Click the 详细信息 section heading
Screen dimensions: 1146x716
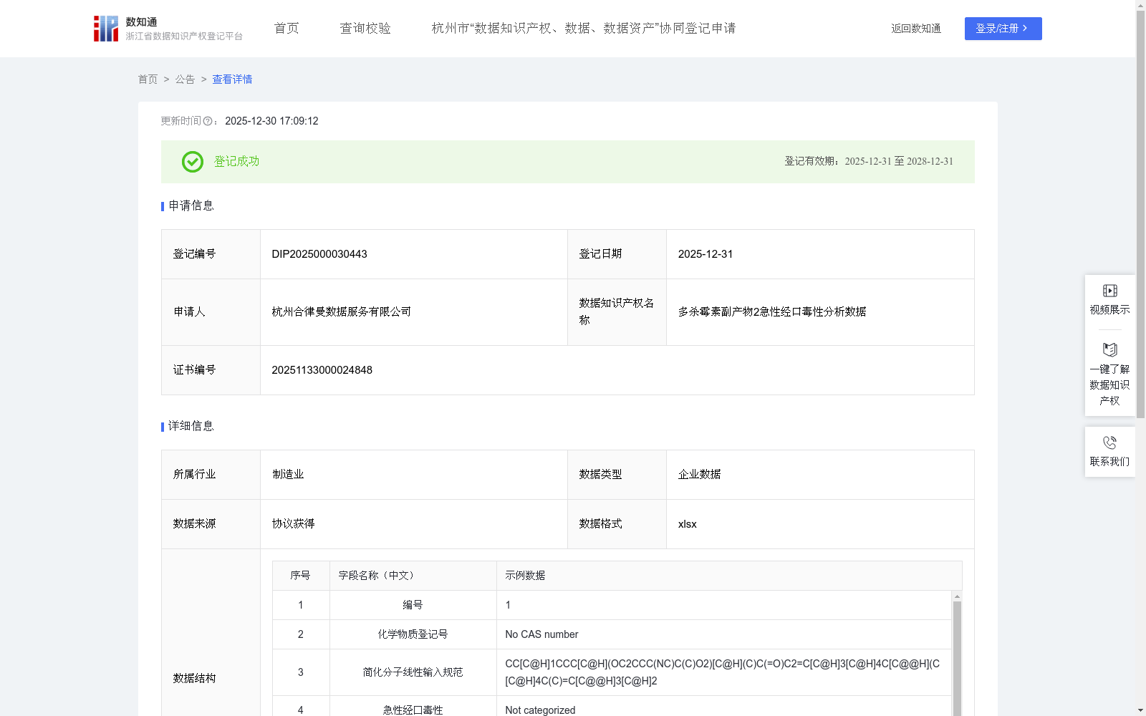coord(191,427)
